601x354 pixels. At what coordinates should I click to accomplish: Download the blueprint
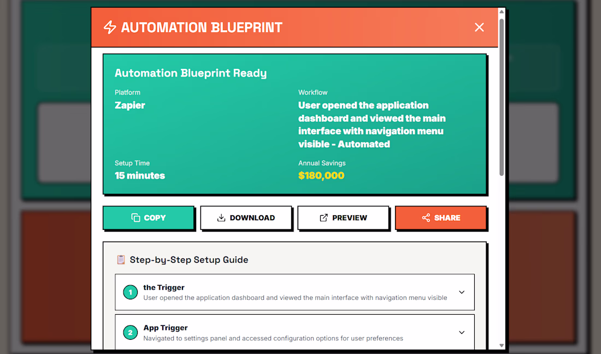tap(246, 217)
